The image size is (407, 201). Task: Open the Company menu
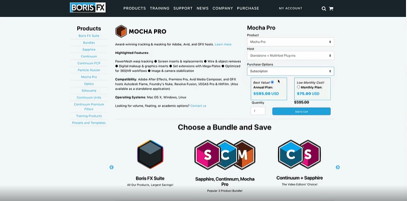click(223, 8)
